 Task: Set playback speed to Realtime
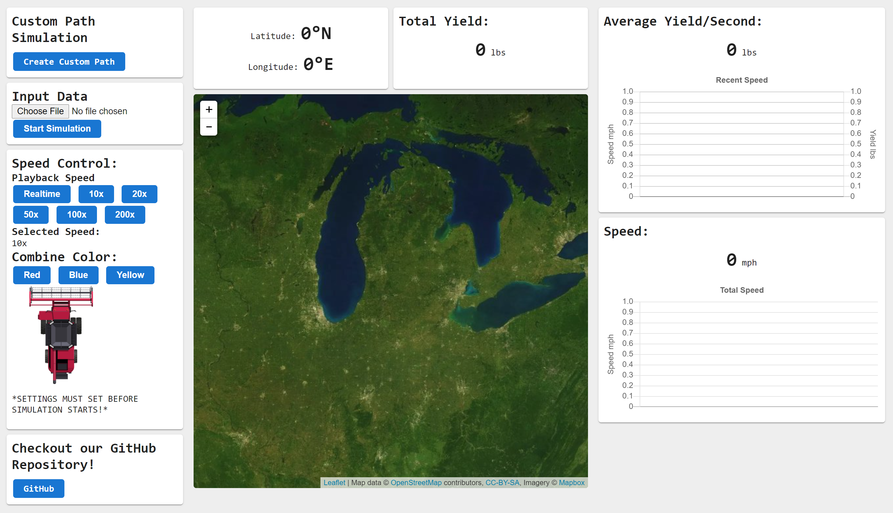(42, 194)
